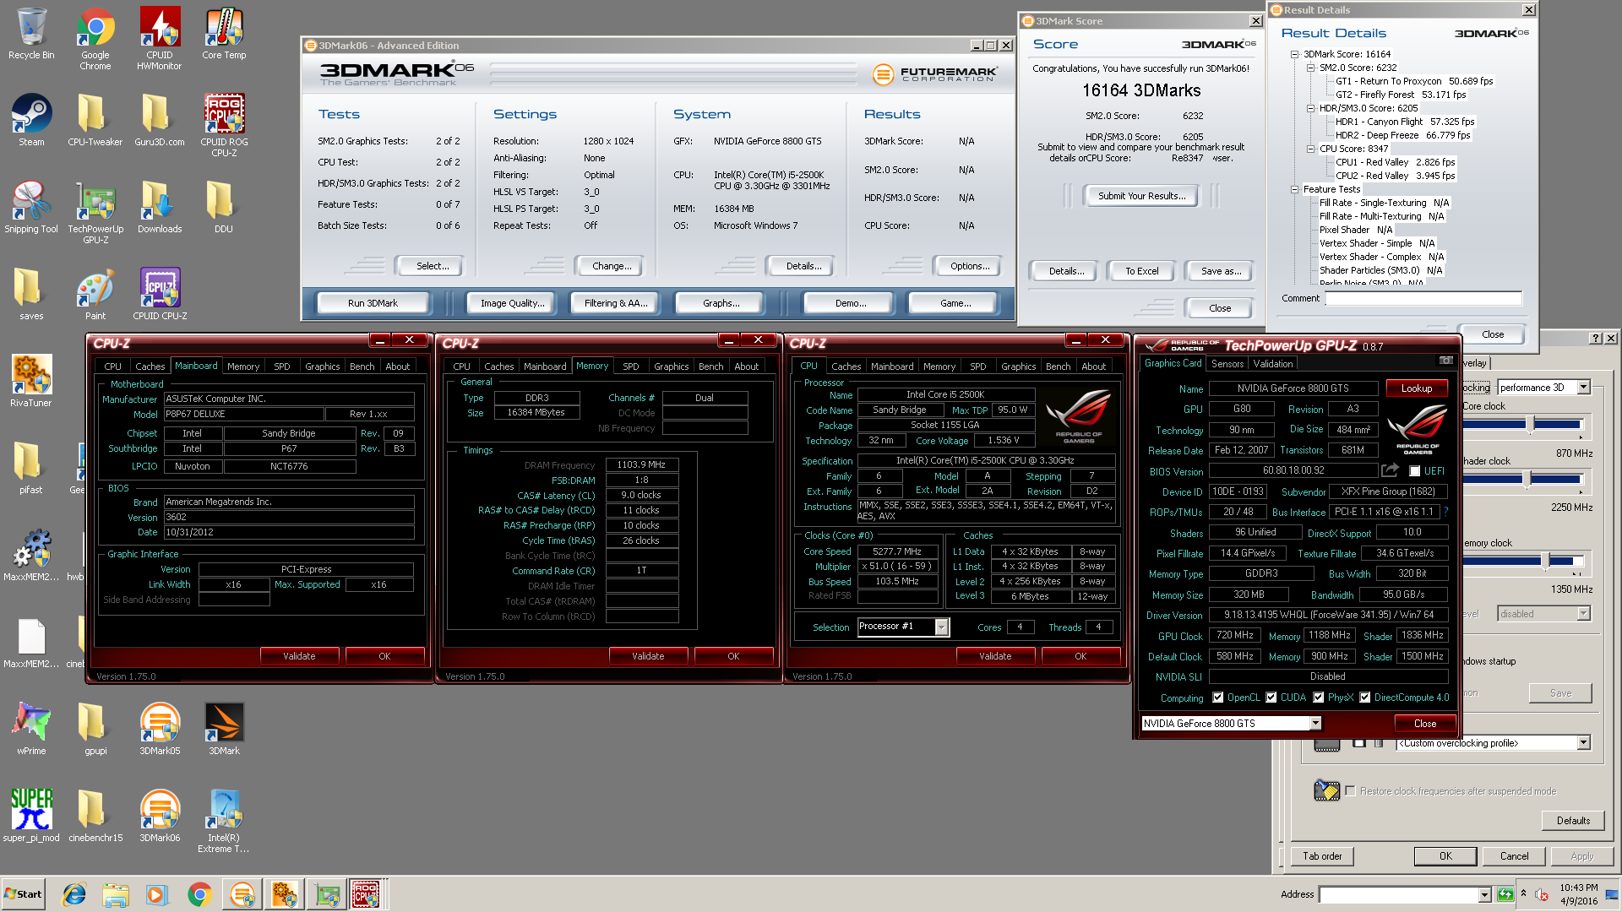Open the Downloads folder desktop icon
1622x912 pixels.
[160, 207]
